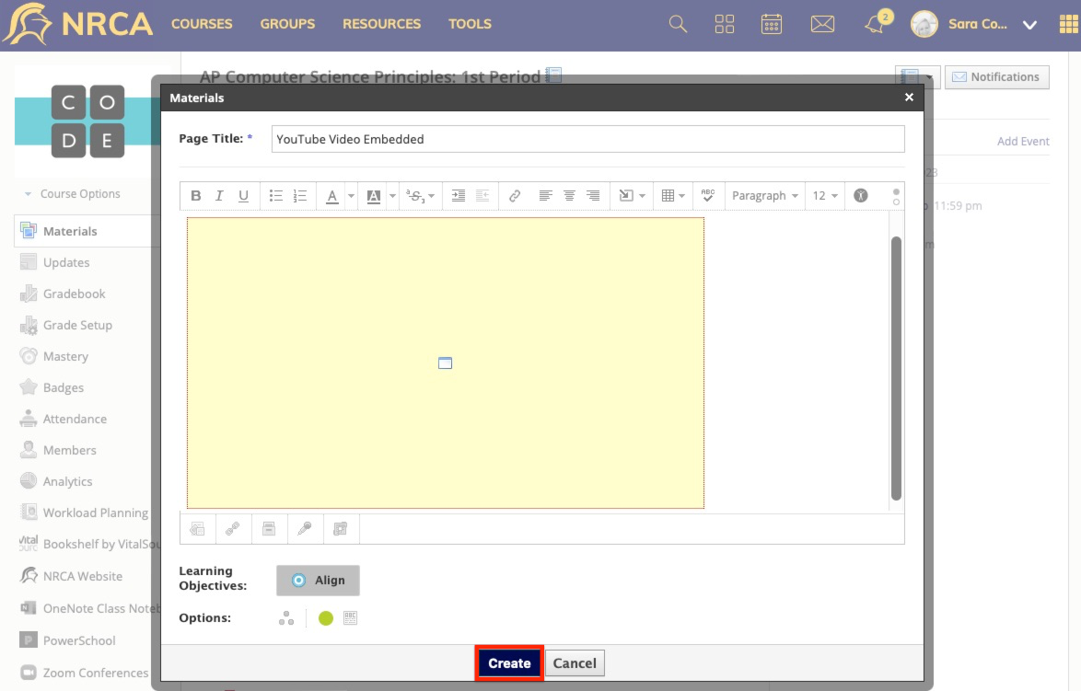Viewport: 1081px width, 691px height.
Task: Select the Align learning objectives toggle
Action: click(318, 580)
